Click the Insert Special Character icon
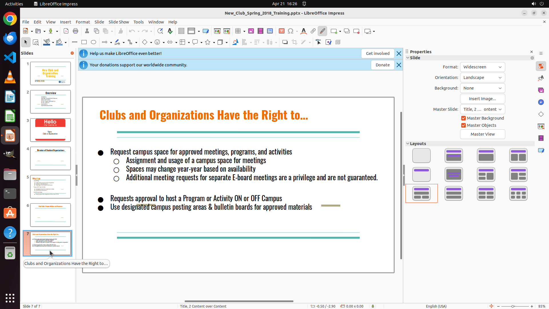The image size is (549, 309). click(x=291, y=31)
